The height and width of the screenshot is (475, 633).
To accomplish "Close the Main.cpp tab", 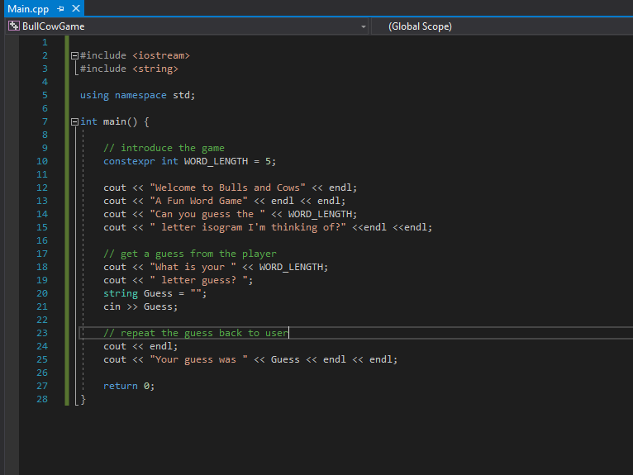I will (75, 8).
